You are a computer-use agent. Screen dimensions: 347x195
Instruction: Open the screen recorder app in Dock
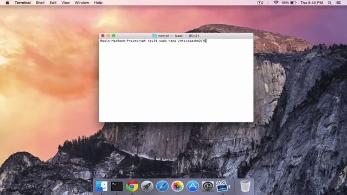[x=223, y=186]
